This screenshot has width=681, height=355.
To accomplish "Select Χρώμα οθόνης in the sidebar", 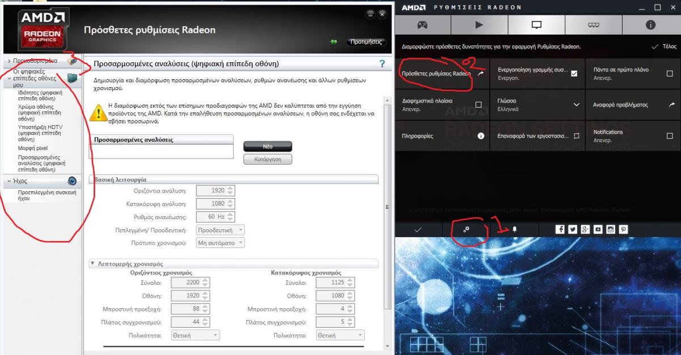I will 36,113.
